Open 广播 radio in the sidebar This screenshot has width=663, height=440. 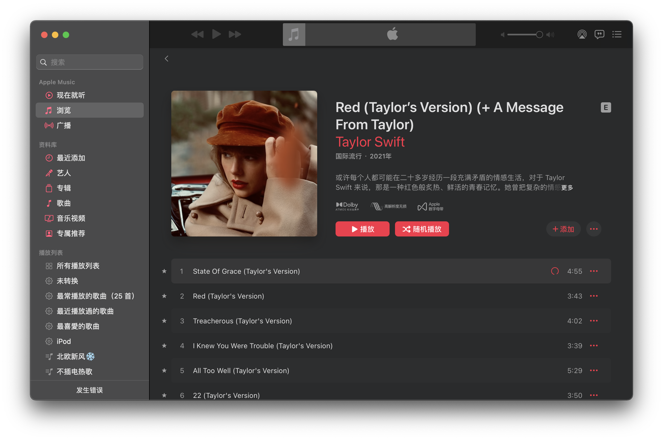click(64, 126)
